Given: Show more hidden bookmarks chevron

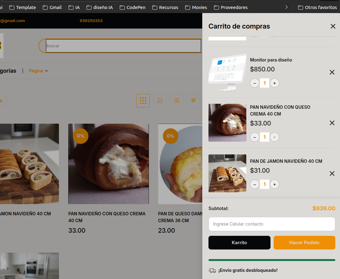Looking at the screenshot, I should [286, 7].
